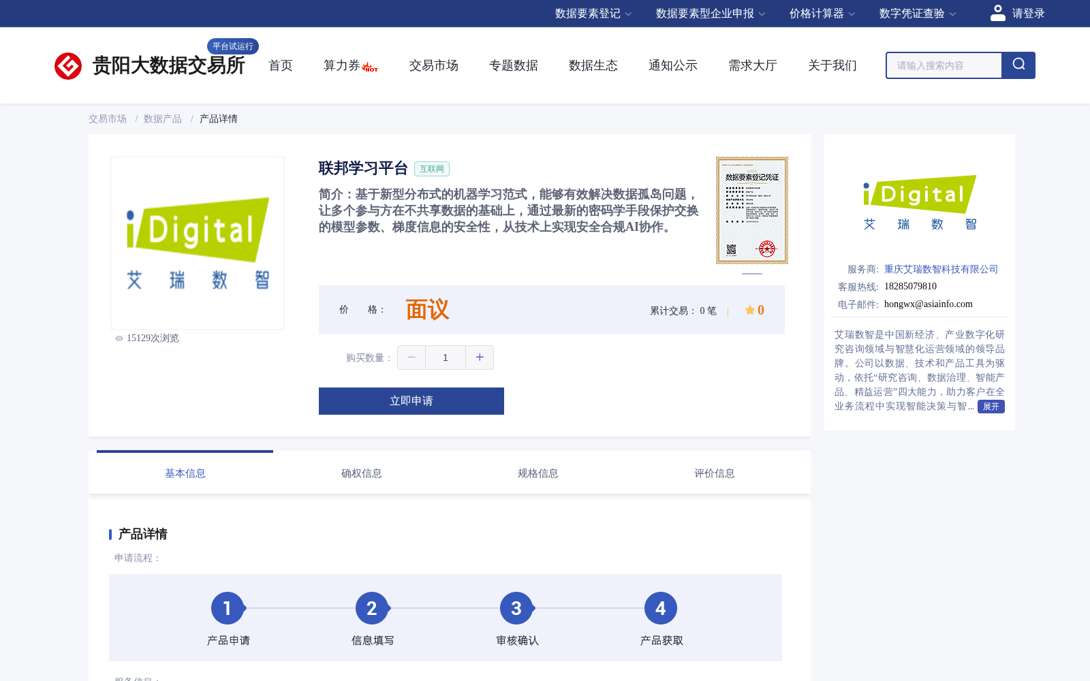1090x681 pixels.
Task: Increase purchase quantity with plus button
Action: (480, 358)
